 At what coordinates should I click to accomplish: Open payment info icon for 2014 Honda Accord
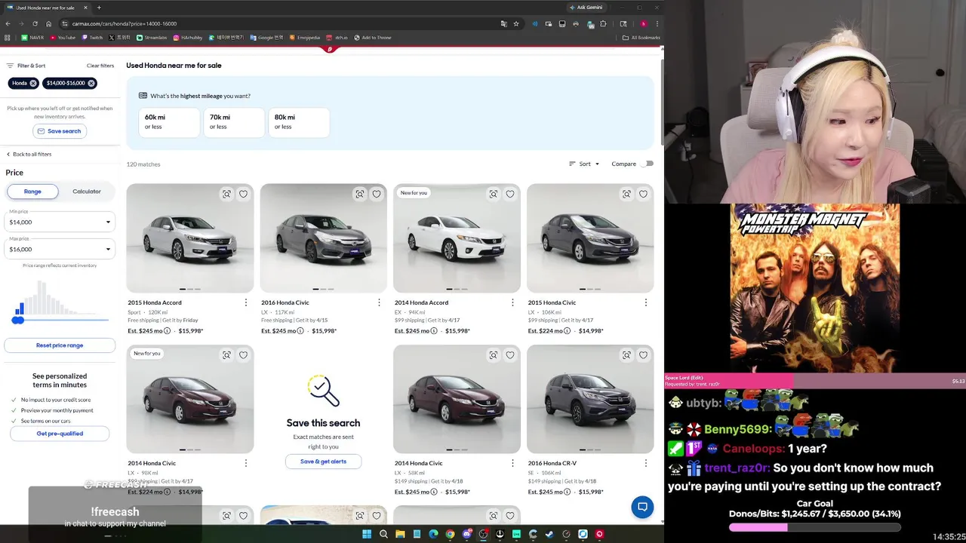tap(434, 330)
